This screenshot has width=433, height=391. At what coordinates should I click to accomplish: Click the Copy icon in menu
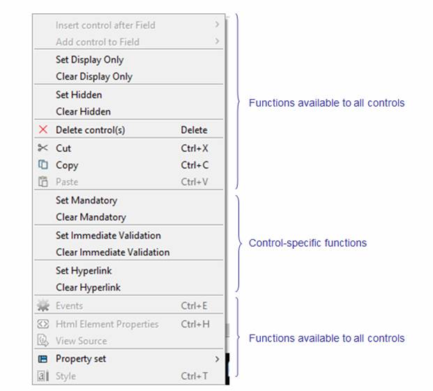[x=43, y=165]
